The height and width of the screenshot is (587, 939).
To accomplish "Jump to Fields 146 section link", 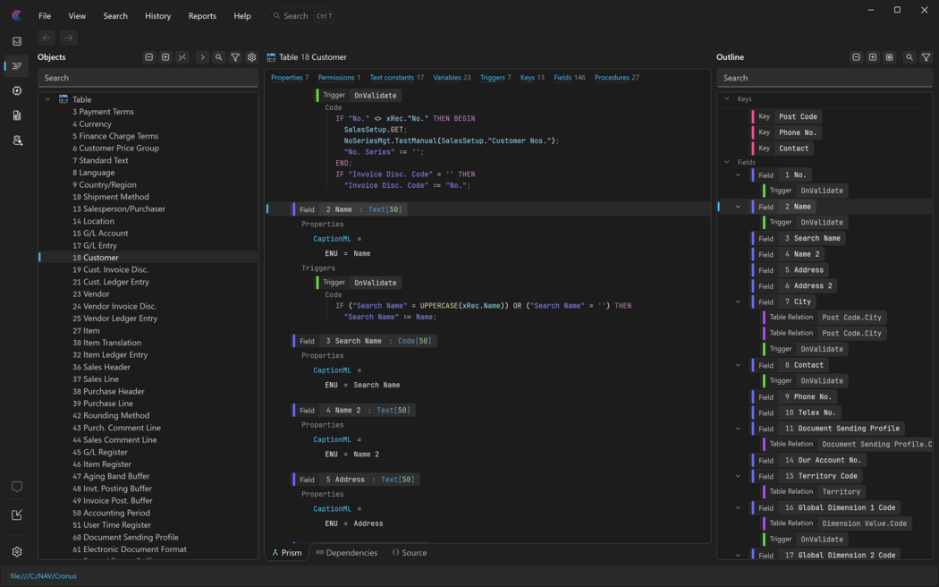I will 570,77.
